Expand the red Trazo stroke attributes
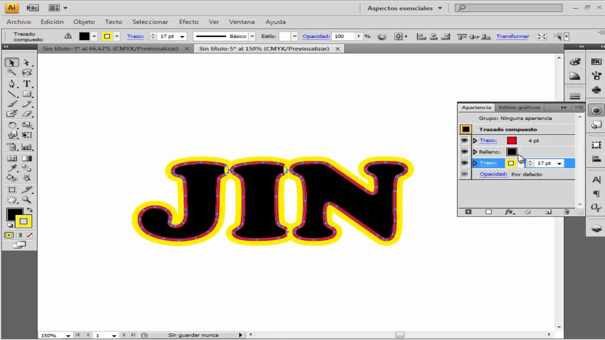The height and width of the screenshot is (340, 605). pos(475,141)
